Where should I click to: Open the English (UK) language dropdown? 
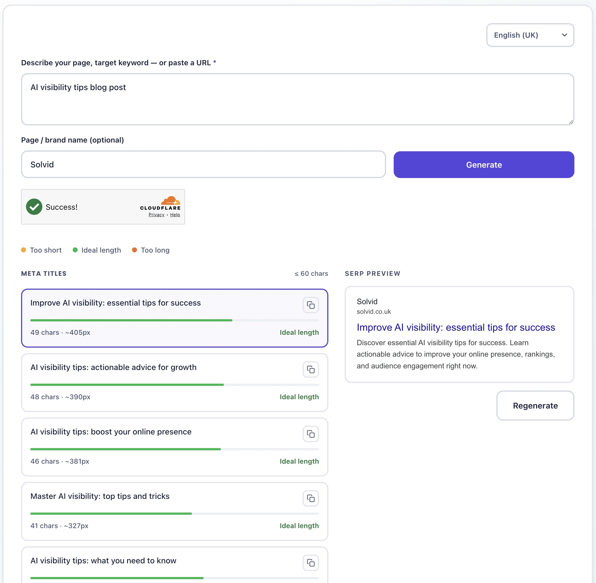click(530, 35)
